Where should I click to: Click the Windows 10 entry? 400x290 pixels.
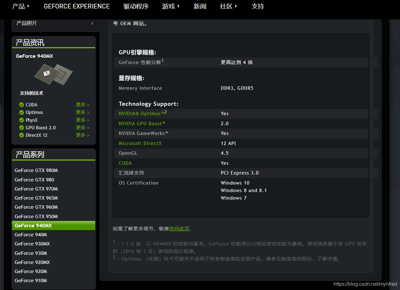pyautogui.click(x=235, y=183)
